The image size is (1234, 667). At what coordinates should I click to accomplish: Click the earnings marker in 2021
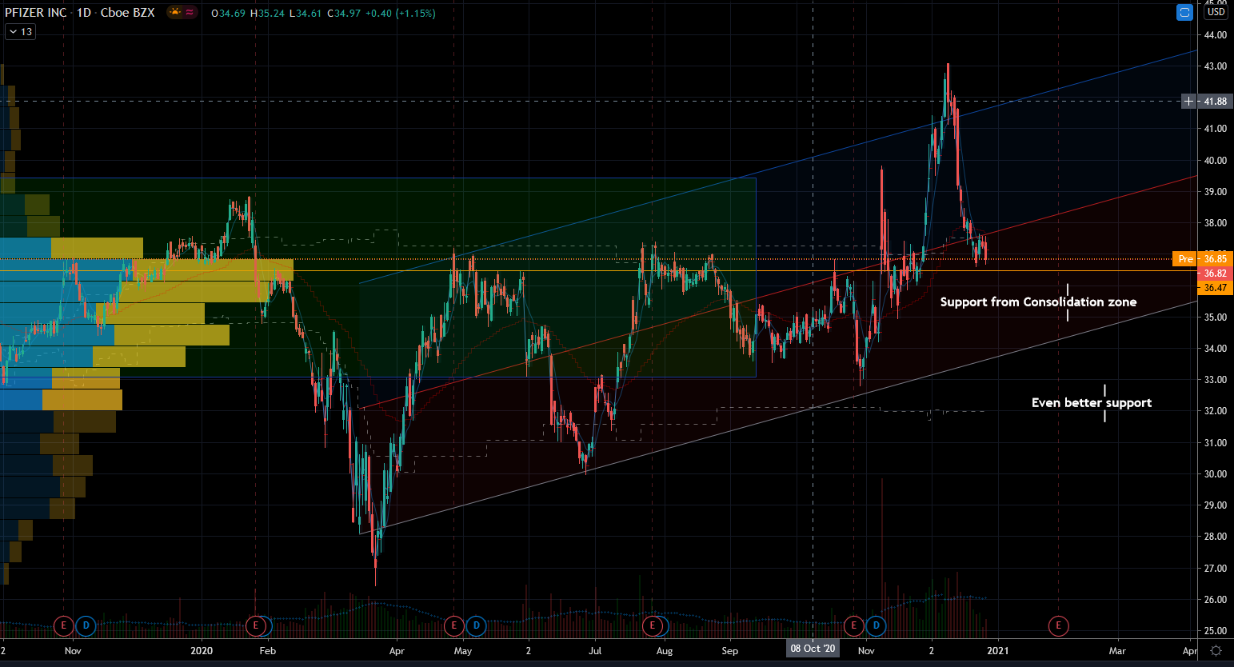[x=1058, y=625]
